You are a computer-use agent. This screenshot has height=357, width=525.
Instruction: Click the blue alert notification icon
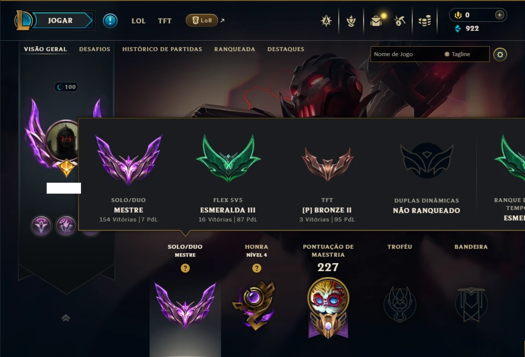[x=110, y=21]
